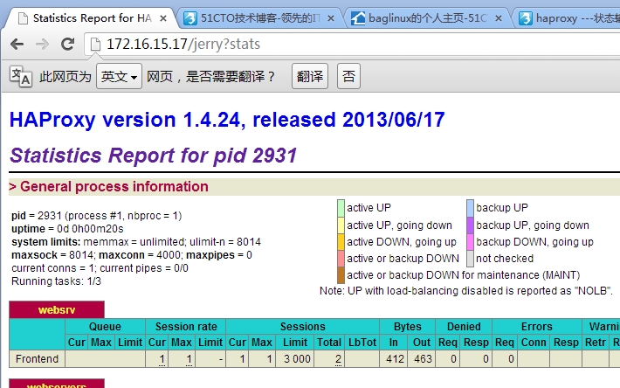This screenshot has height=388, width=620.
Task: Click the Sessions Total sub-header
Action: click(329, 342)
